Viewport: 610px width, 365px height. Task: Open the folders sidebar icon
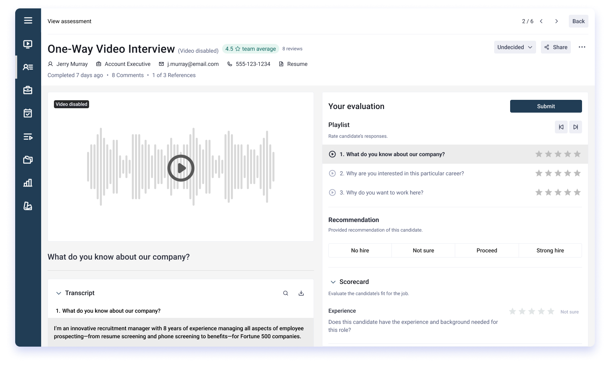(28, 160)
